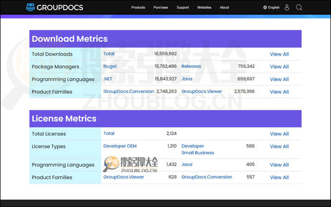Open Java link with 405 licenses

187,165
